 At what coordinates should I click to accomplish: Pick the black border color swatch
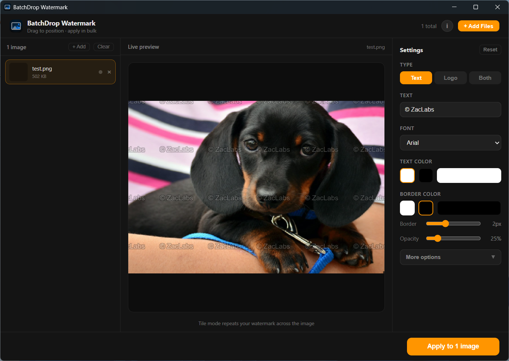click(x=426, y=208)
